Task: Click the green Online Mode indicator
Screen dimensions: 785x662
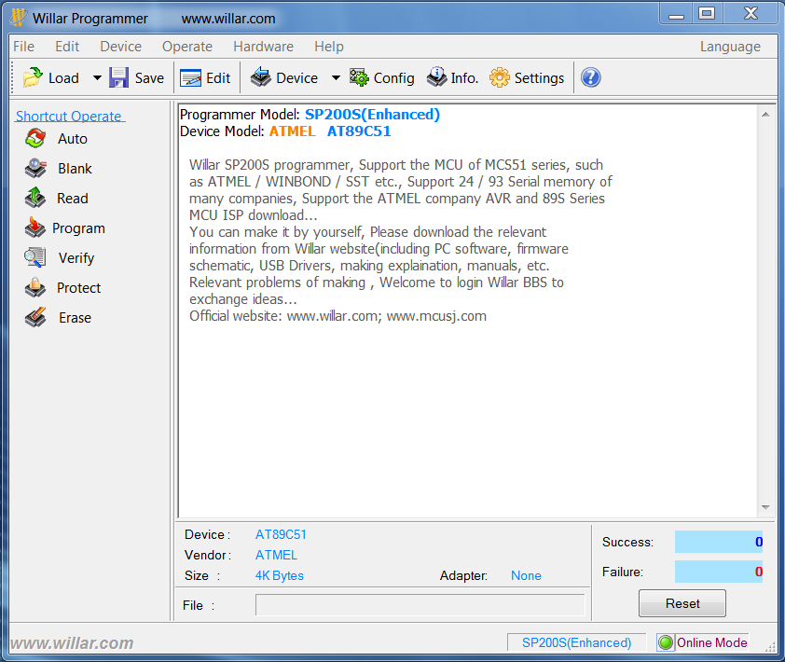Action: pyautogui.click(x=666, y=642)
